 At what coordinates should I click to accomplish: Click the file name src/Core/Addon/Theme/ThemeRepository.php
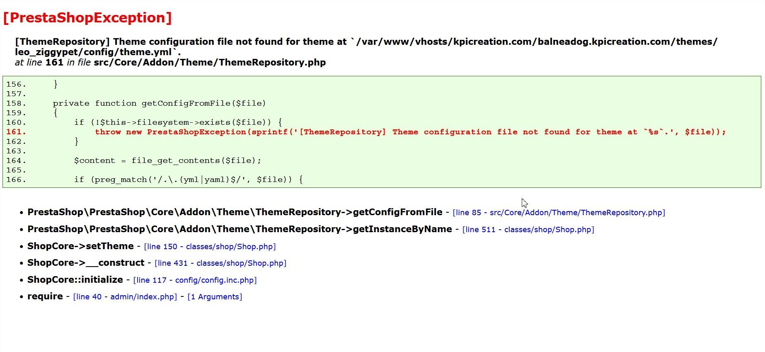[210, 63]
